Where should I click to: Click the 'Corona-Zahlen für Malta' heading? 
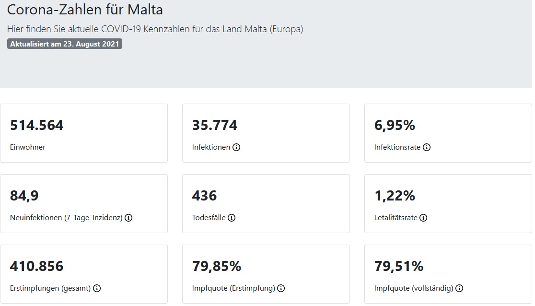[x=85, y=10]
